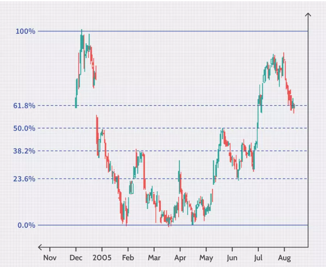Viewport: 326px width, 267px height.
Task: Click the Mar month axis label
Action: 154,258
